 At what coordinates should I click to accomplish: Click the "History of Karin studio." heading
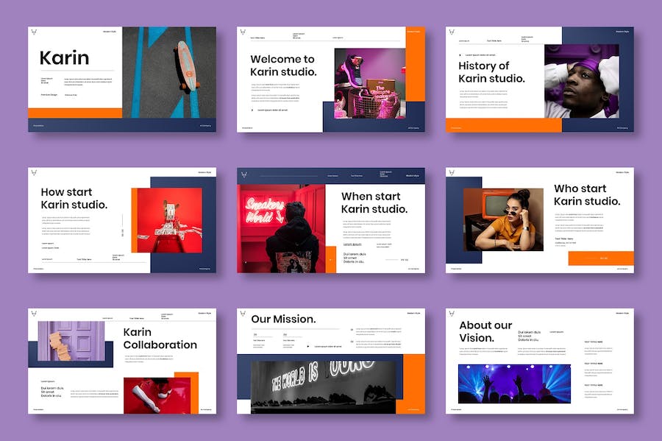tap(491, 72)
